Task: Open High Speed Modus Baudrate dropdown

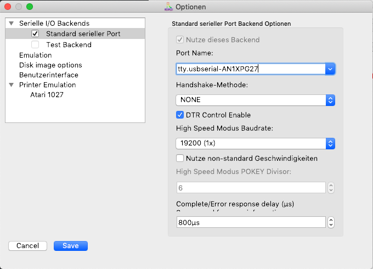Action: (x=256, y=143)
